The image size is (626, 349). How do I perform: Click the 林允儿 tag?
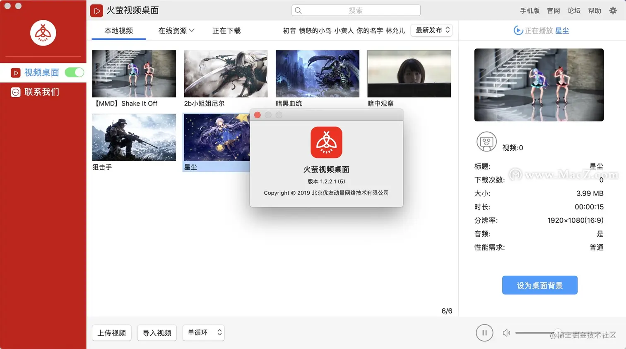[x=395, y=31]
